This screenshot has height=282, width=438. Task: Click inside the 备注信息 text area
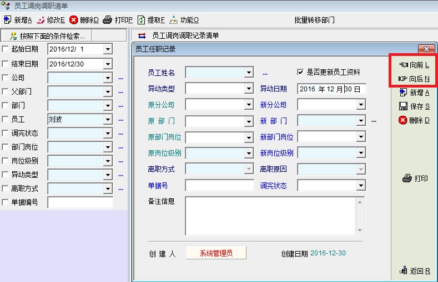point(270,215)
